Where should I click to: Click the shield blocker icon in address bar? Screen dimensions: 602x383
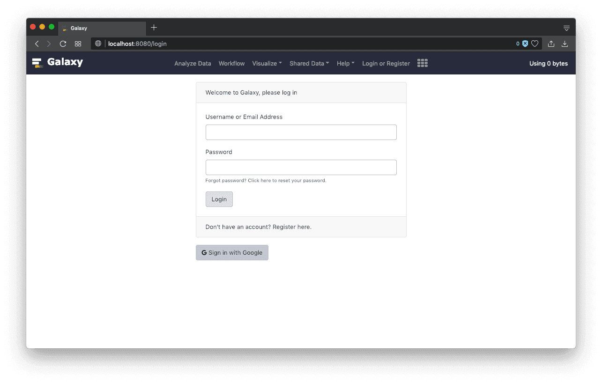[525, 44]
